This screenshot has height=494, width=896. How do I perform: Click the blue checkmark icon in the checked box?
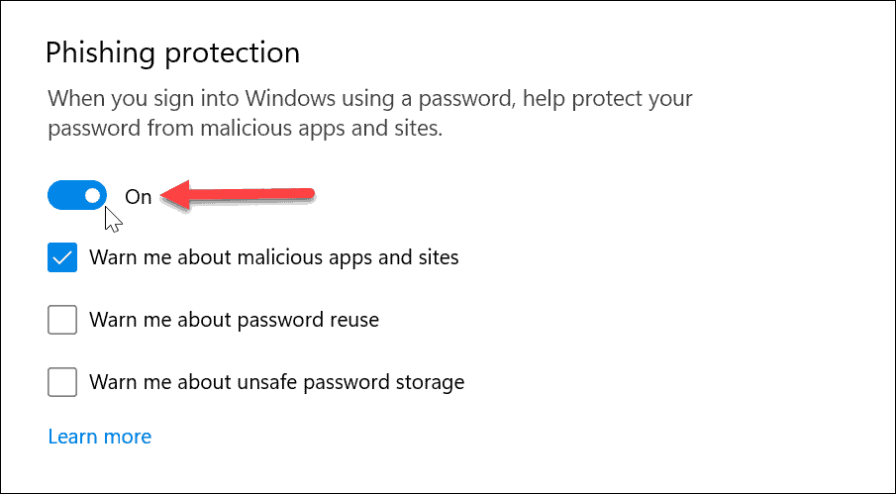62,258
